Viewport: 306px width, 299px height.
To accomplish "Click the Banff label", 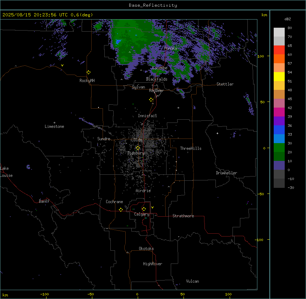I will 44,201.
